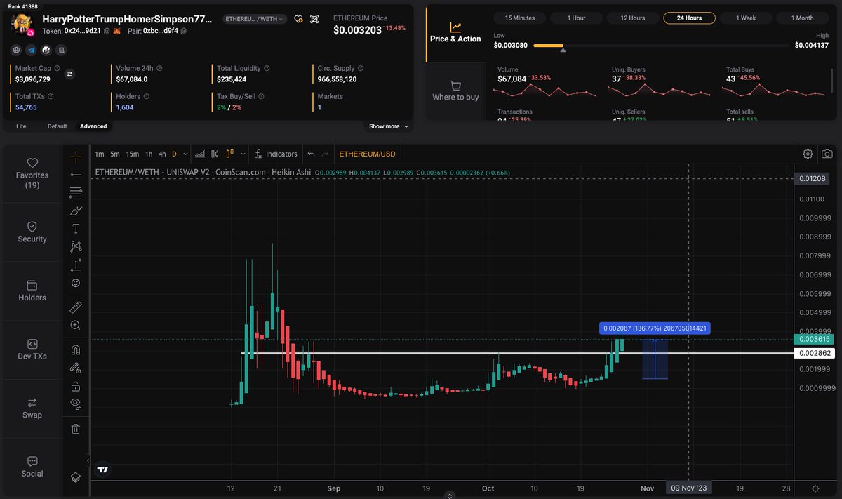842x499 pixels.
Task: Add token to MetaMask fox icon
Action: pyautogui.click(x=116, y=31)
